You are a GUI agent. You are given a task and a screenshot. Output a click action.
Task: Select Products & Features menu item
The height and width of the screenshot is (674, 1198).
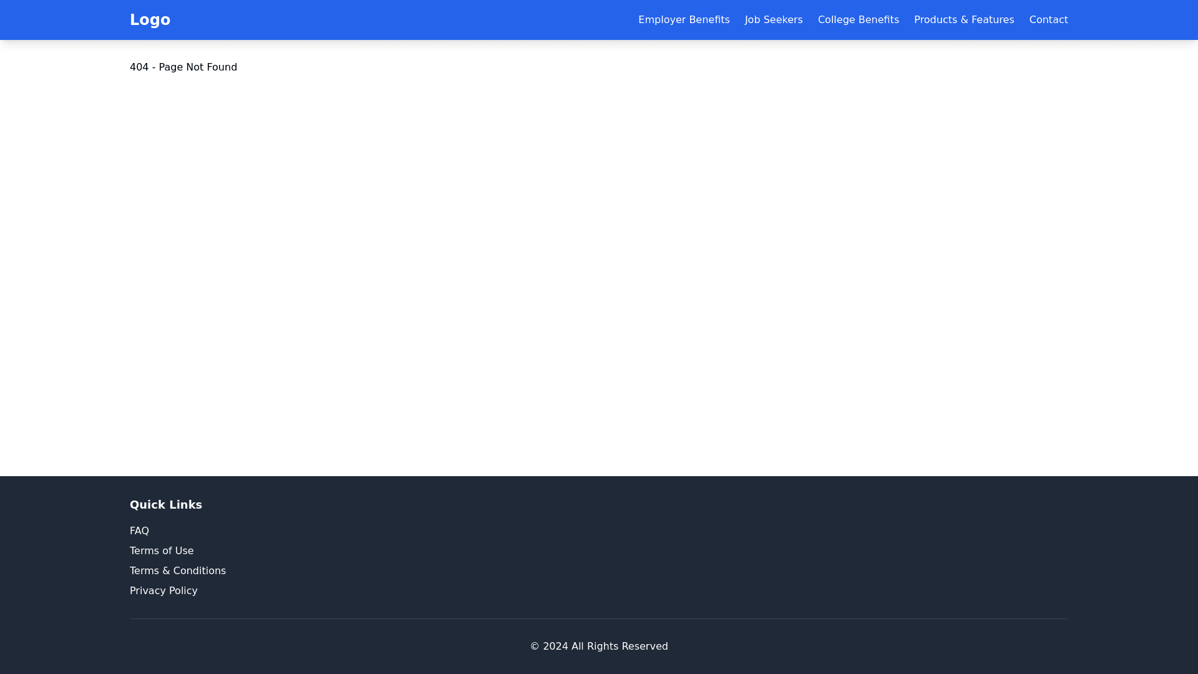[x=963, y=20]
